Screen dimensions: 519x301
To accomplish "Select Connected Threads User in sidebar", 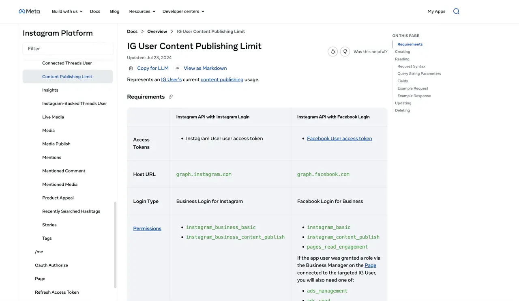I will (67, 63).
